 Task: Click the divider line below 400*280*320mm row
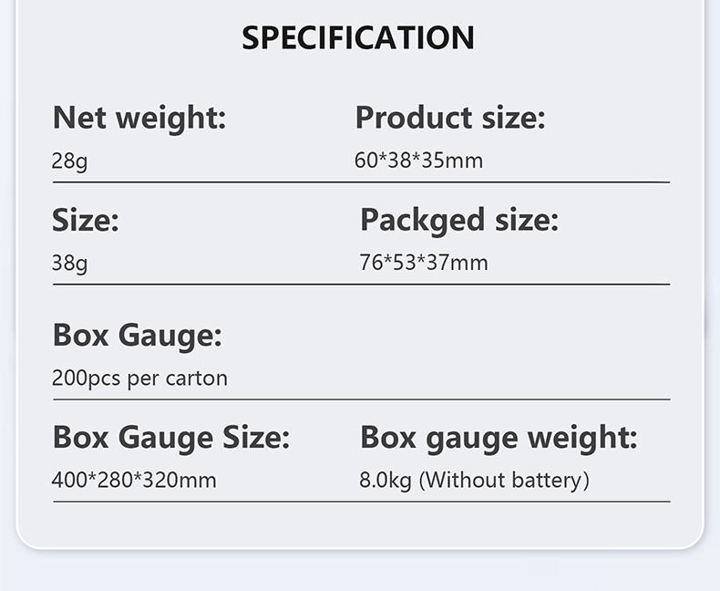point(361,502)
